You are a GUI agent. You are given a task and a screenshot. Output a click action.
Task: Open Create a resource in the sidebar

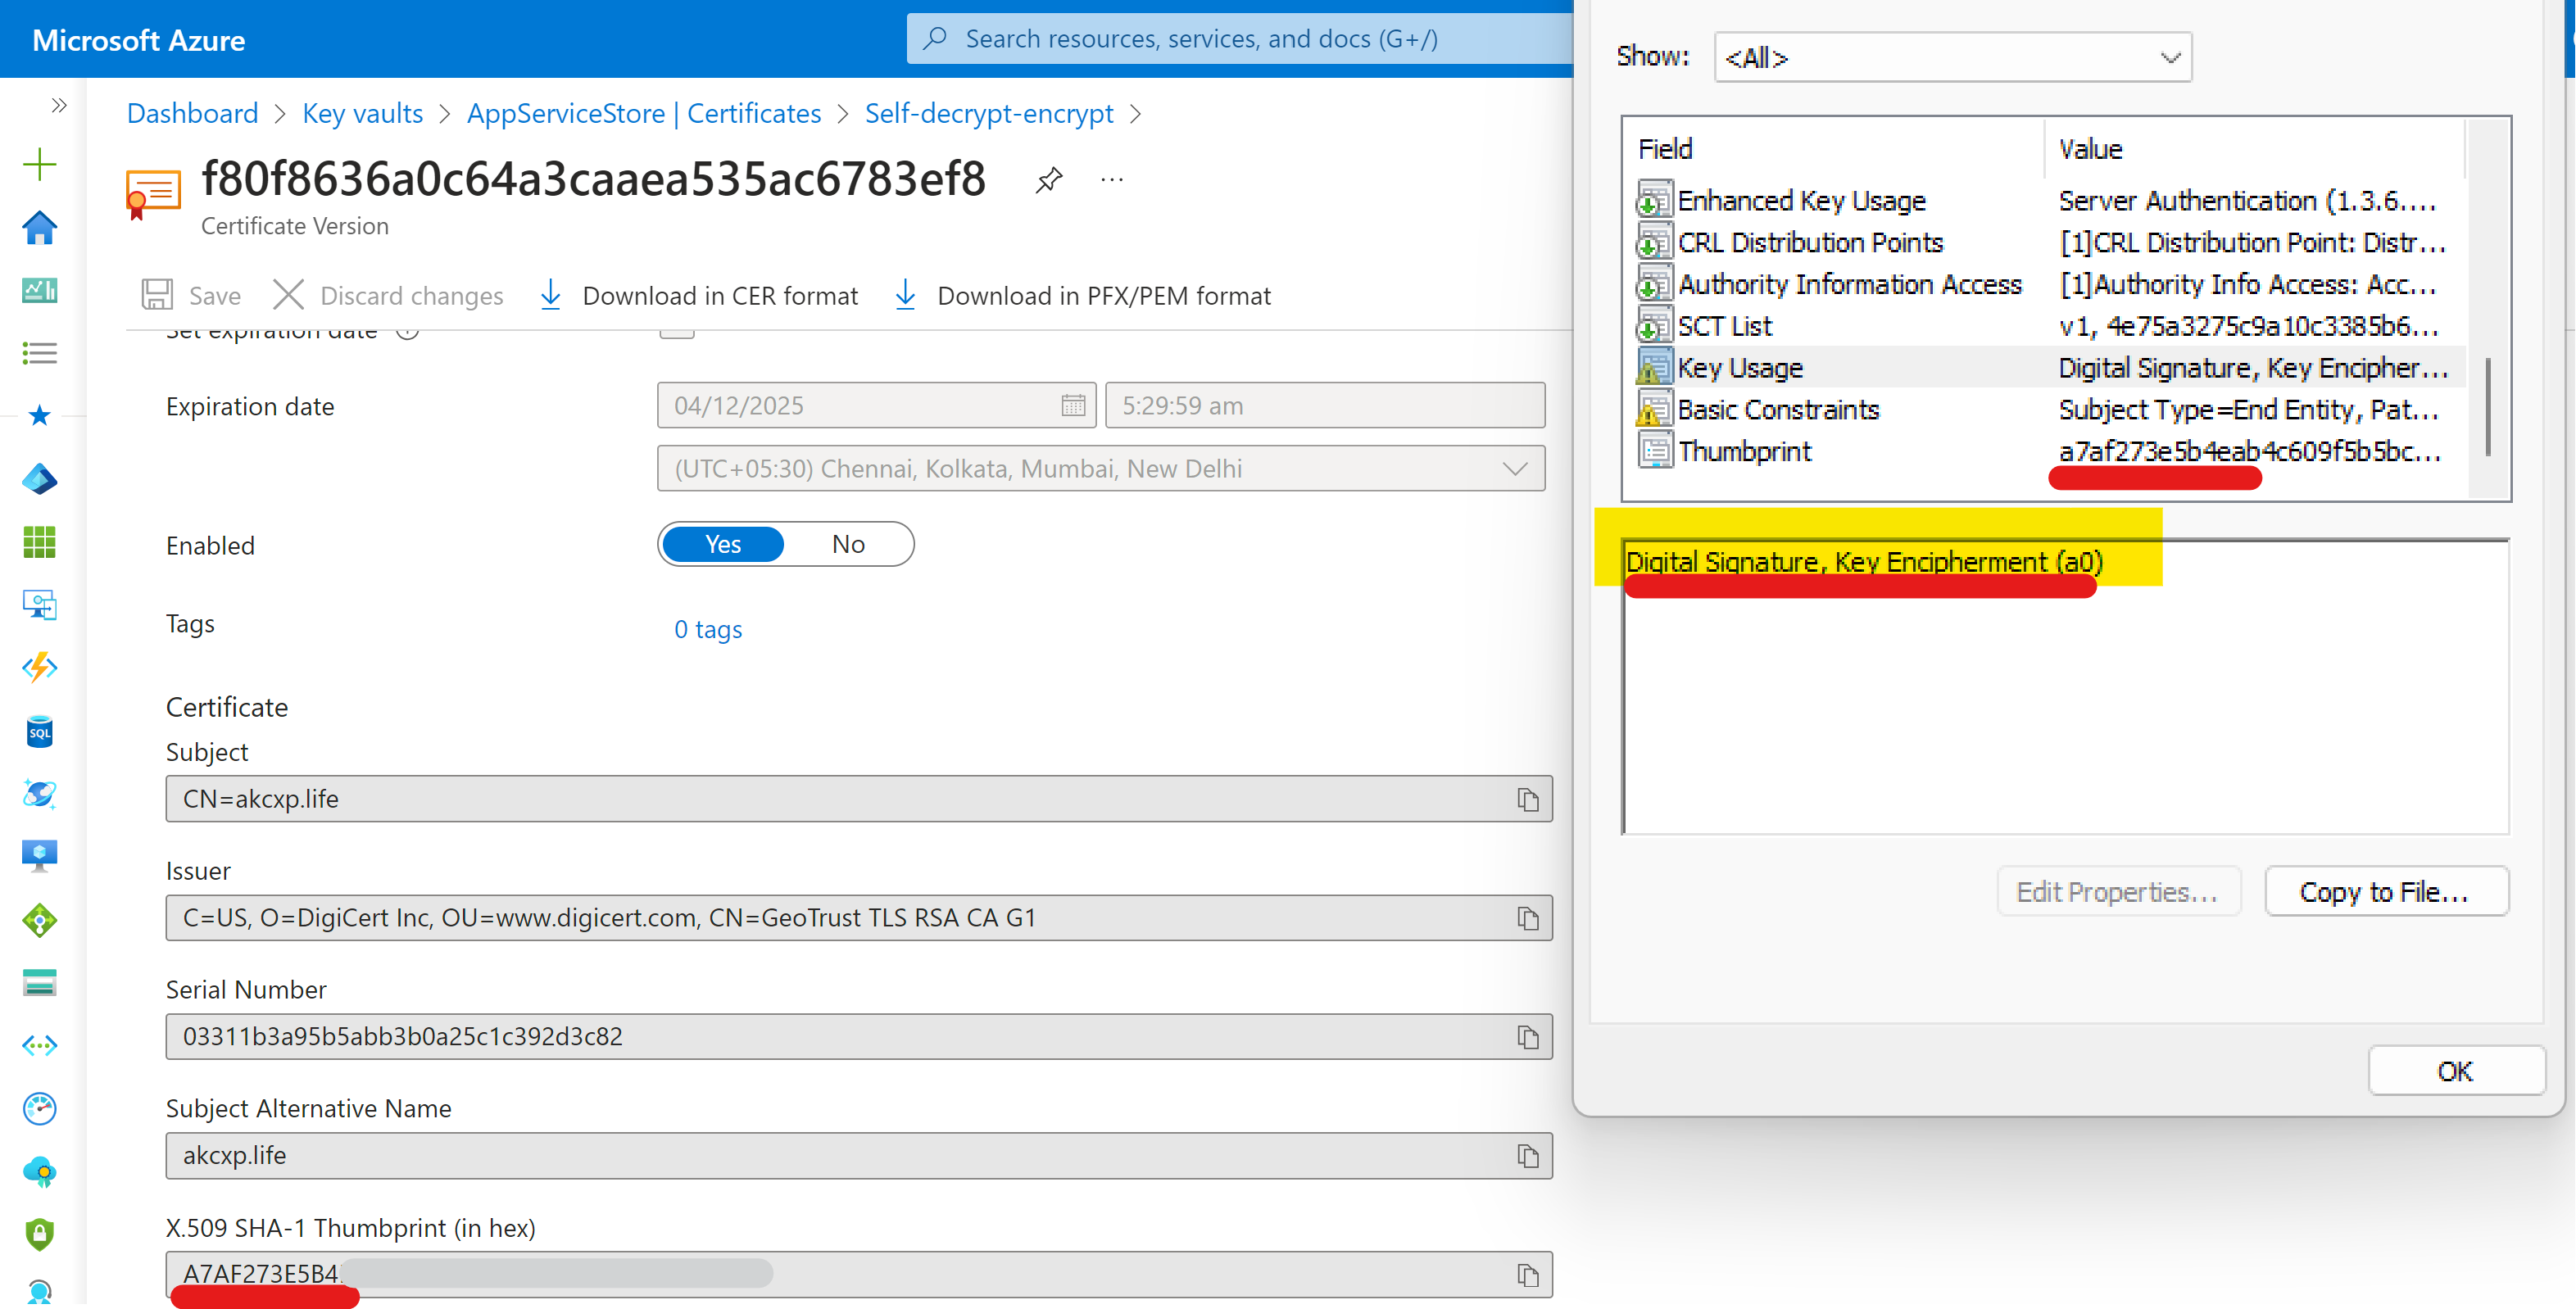click(40, 163)
